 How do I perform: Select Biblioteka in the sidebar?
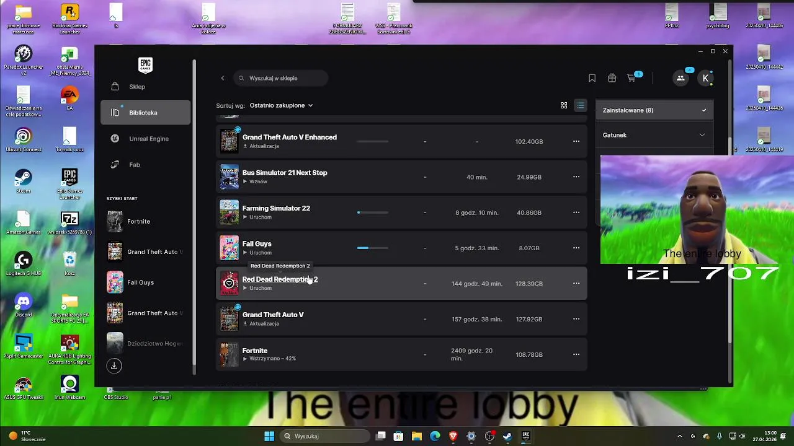tap(145, 113)
